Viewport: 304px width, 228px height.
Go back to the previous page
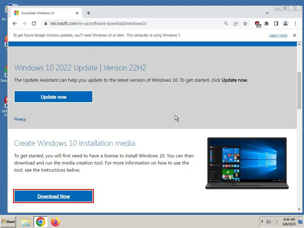(x=15, y=23)
